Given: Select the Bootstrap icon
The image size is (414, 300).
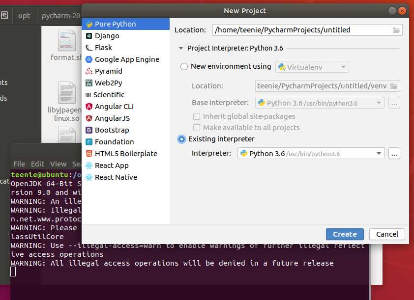Looking at the screenshot, I should coord(89,130).
